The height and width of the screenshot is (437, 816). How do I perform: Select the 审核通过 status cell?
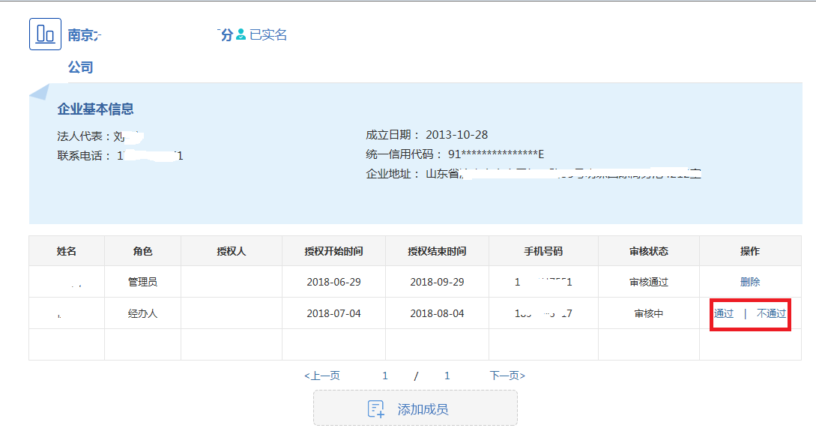coord(648,283)
